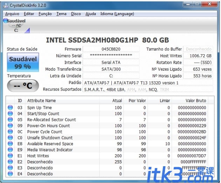Screen dimensions: 221x183
Task: Click raw value 00000000024F of Unsafe Shutdown Count
Action: 192,138
